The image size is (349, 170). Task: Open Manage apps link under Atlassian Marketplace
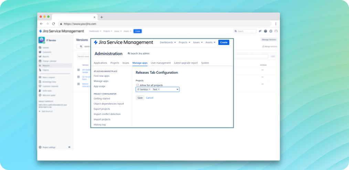(x=101, y=81)
